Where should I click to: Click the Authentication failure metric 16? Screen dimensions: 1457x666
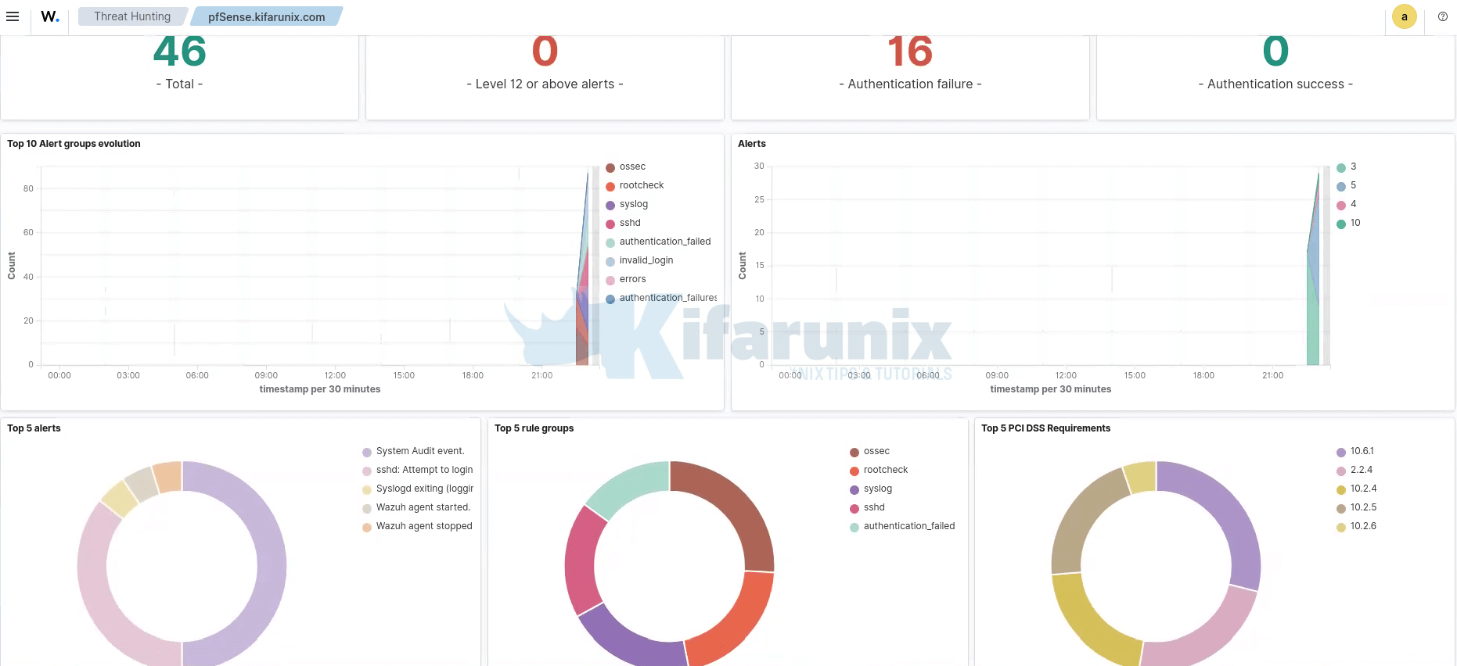click(x=909, y=52)
